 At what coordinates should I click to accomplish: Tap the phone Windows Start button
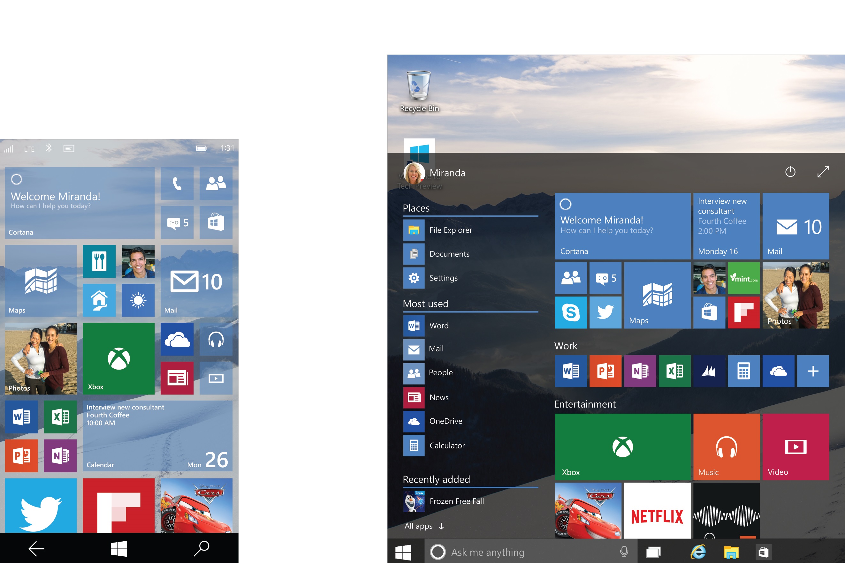coord(118,549)
